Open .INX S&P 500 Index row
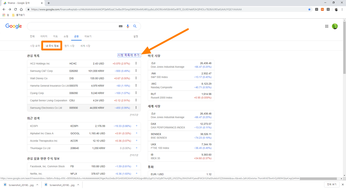Viewport: 346px width, 189px height. point(181,75)
